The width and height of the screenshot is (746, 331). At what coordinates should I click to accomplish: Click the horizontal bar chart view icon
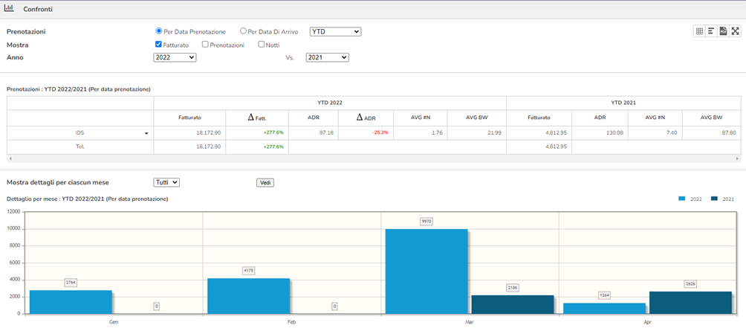point(711,31)
